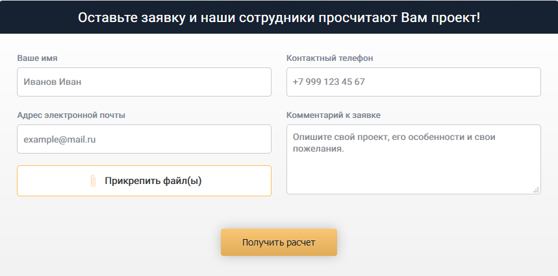
Task: Click the placeholder 'Иванов Иван' text
Action: (53, 82)
